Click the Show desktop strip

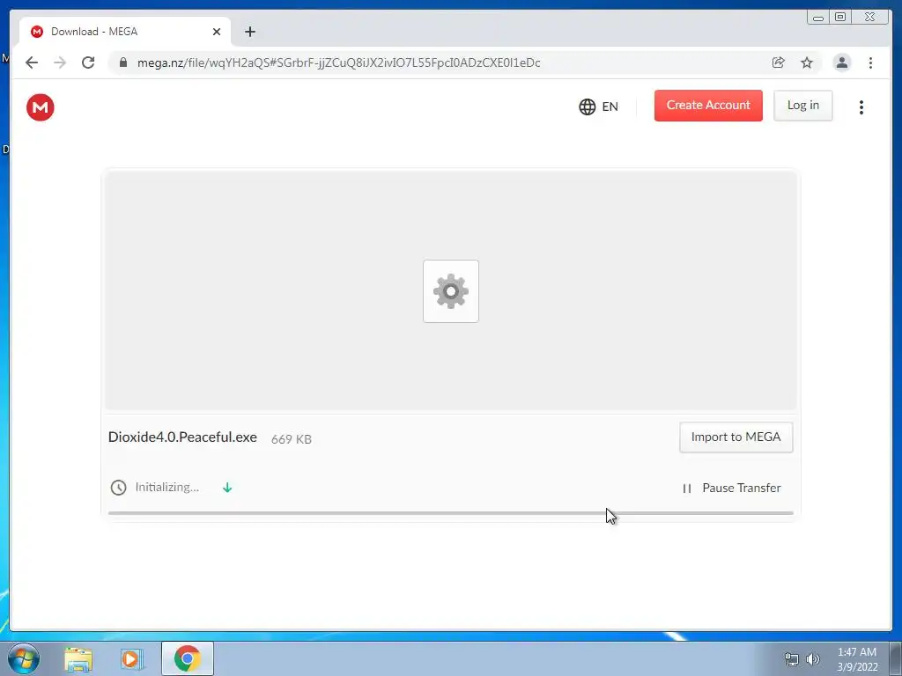896,658
